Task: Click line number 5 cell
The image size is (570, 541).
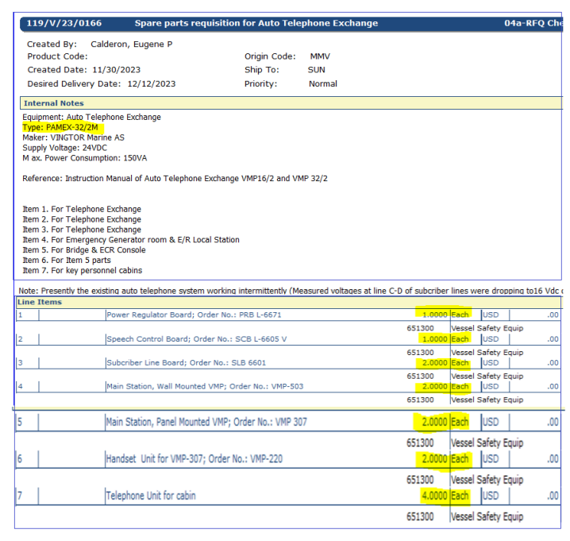Action: 20,422
